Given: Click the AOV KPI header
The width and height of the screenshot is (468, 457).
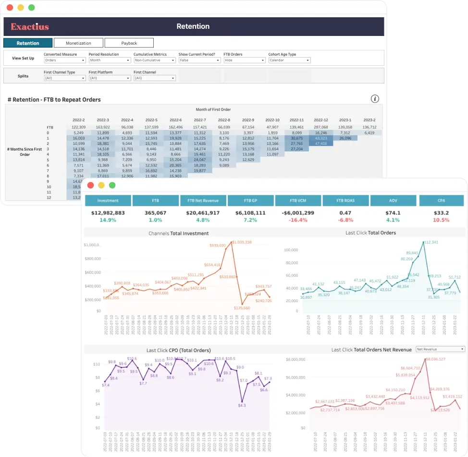Looking at the screenshot, I should [393, 201].
